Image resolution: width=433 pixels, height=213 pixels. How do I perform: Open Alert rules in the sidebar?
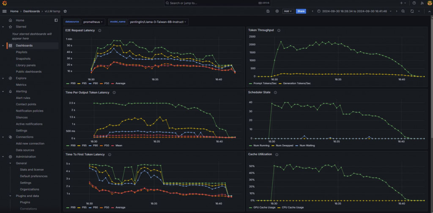(23, 98)
